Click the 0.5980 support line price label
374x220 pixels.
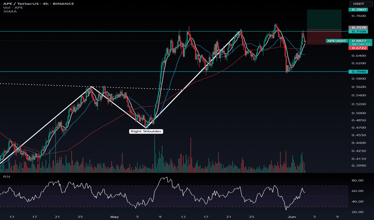[358, 72]
